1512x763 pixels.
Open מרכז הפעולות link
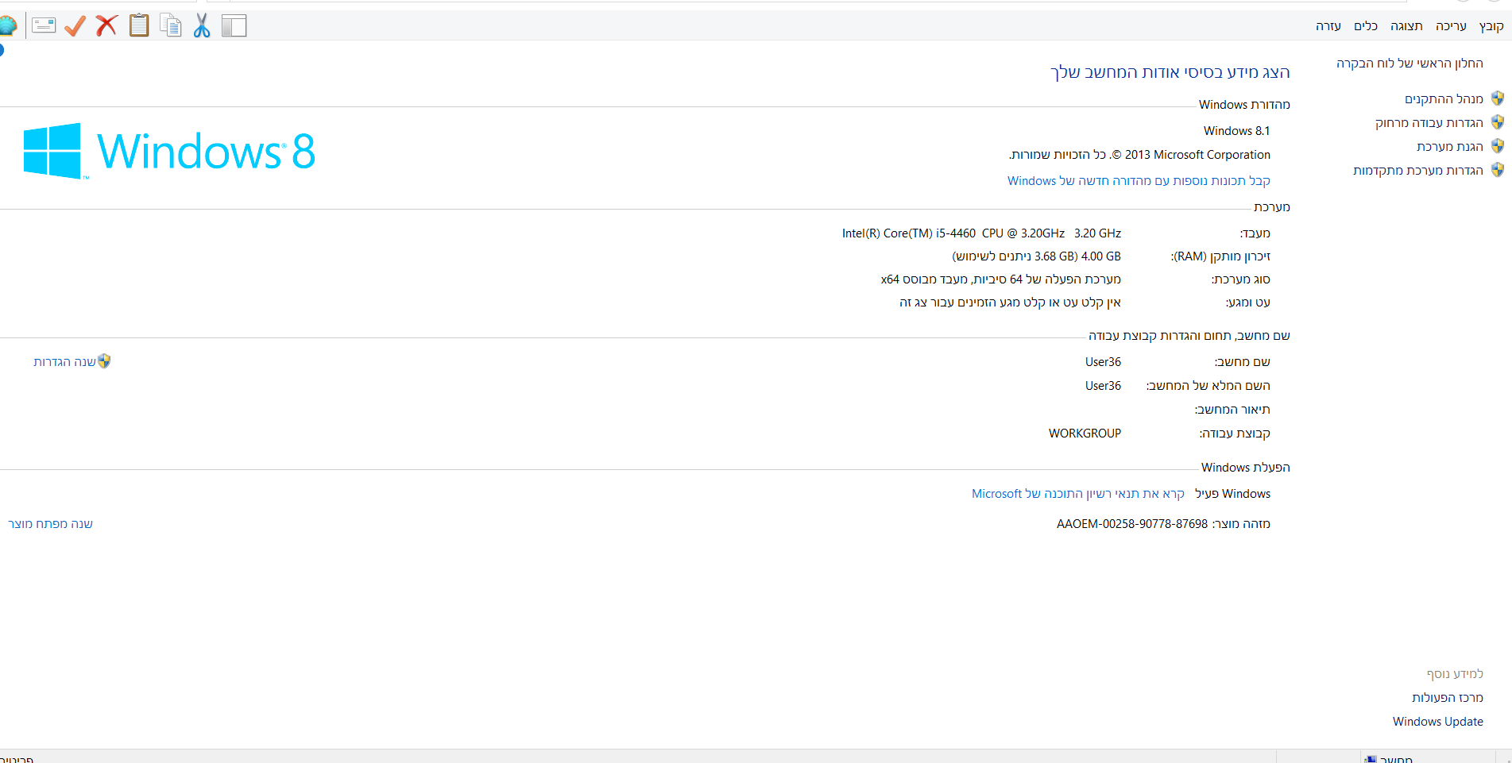(1448, 698)
